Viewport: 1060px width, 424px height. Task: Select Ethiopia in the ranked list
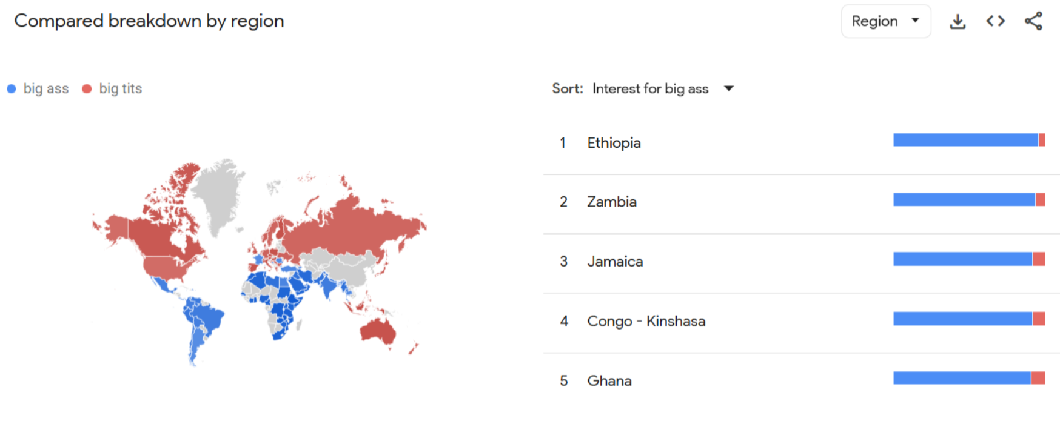point(614,143)
